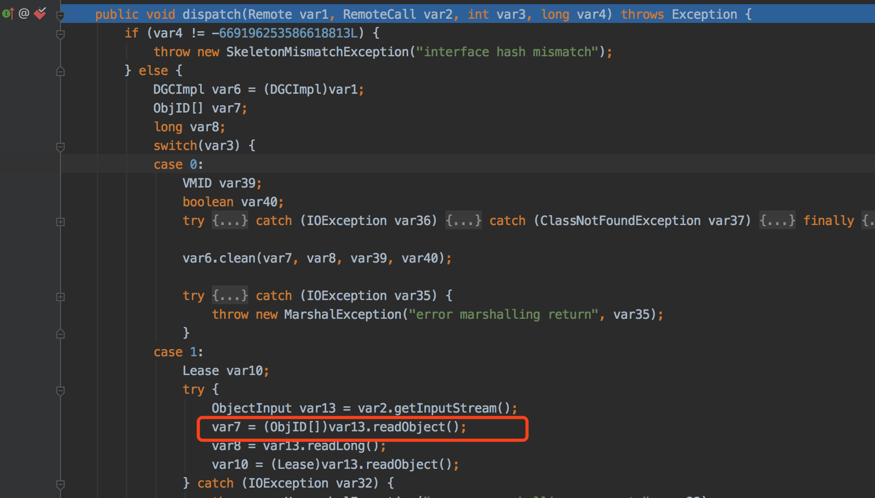Click the "interface hash mismatch" string
Image resolution: width=875 pixels, height=498 pixels.
(x=507, y=52)
